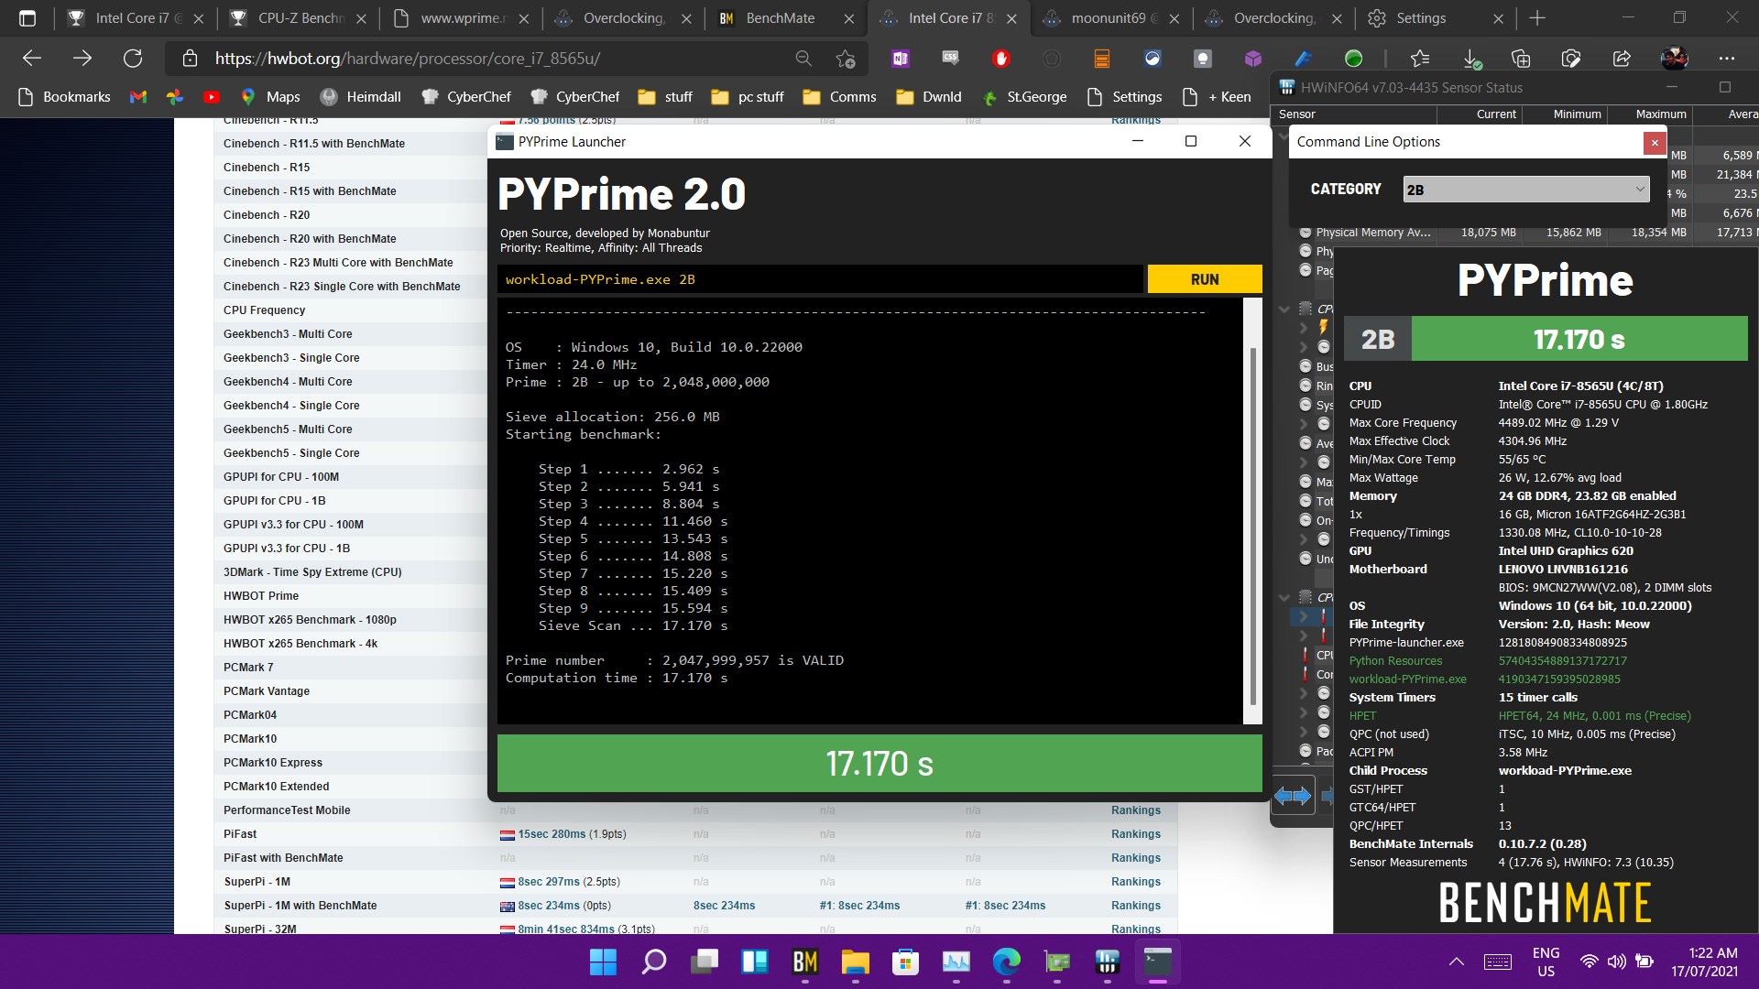Open the OneNote web clipper extension
The image size is (1759, 989).
click(901, 59)
